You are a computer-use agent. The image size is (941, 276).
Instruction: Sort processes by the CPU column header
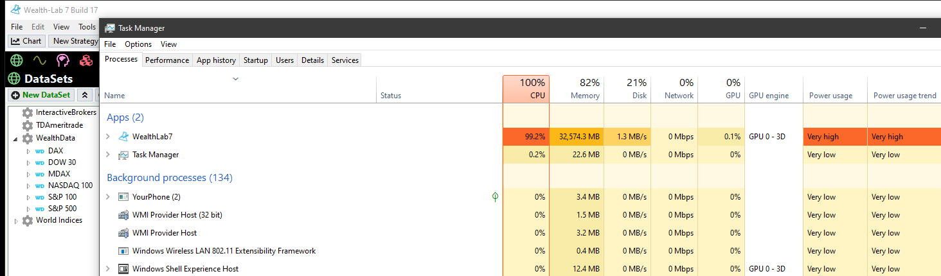click(x=526, y=89)
